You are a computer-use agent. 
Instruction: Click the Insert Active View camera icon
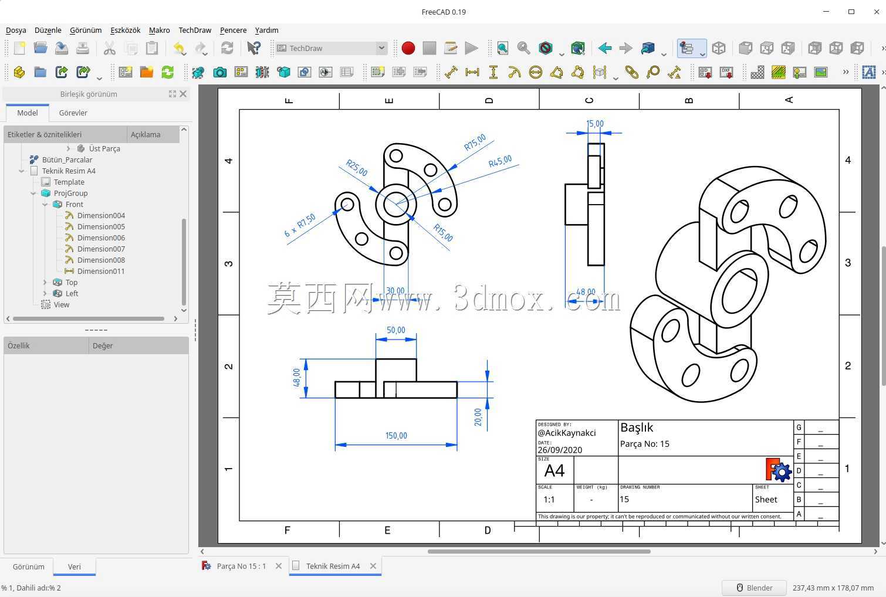[220, 72]
